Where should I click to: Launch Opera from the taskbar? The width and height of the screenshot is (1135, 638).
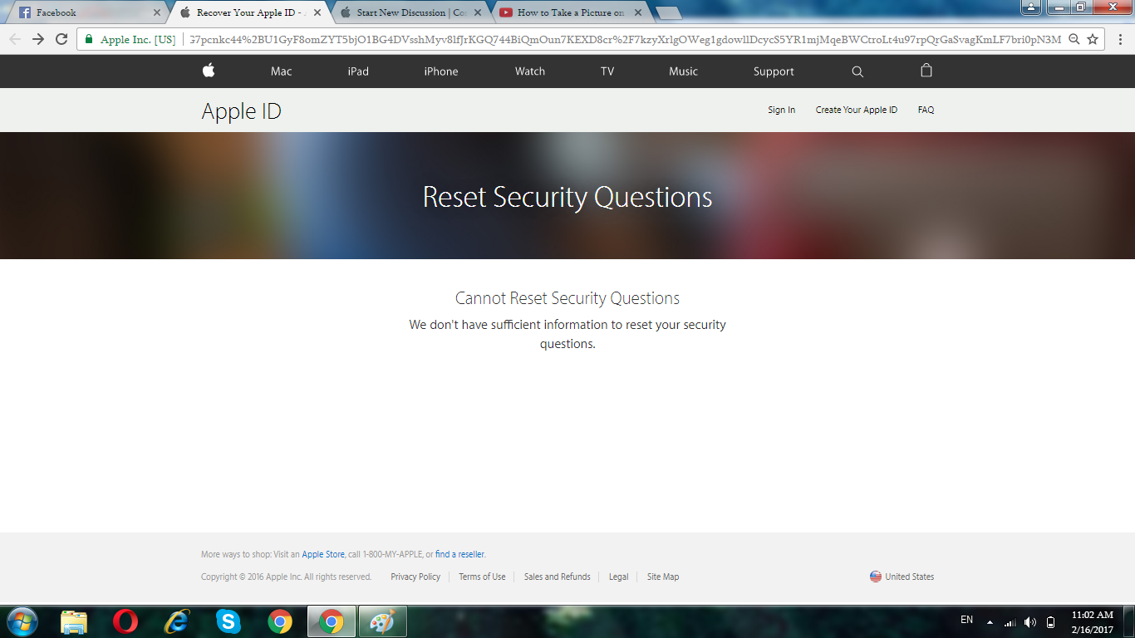point(125,621)
